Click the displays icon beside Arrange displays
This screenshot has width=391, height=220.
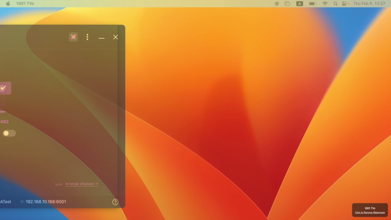tap(58, 184)
